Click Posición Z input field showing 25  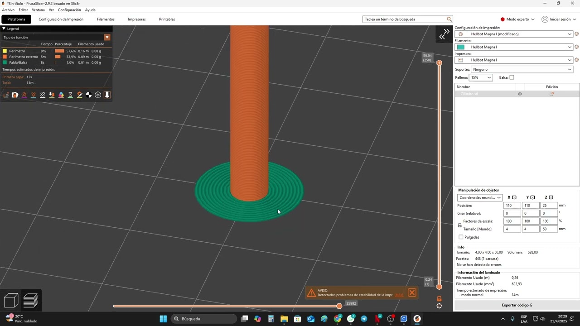(x=548, y=206)
